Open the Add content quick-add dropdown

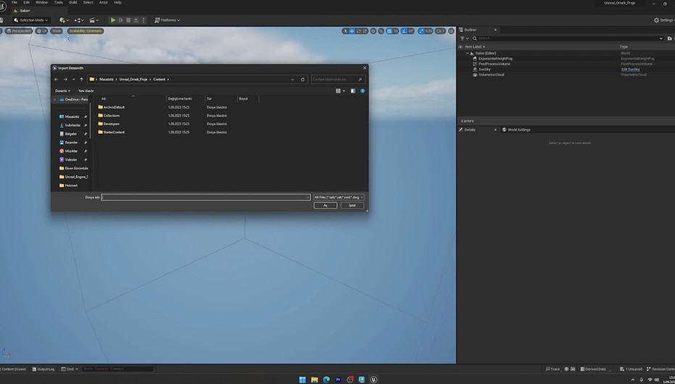(x=64, y=20)
